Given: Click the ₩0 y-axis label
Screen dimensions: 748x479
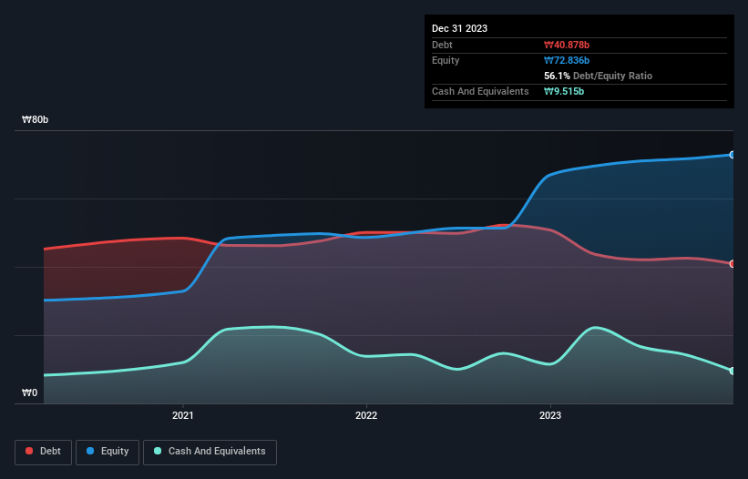Looking at the screenshot, I should pos(29,392).
